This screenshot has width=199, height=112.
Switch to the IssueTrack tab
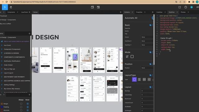25,12
